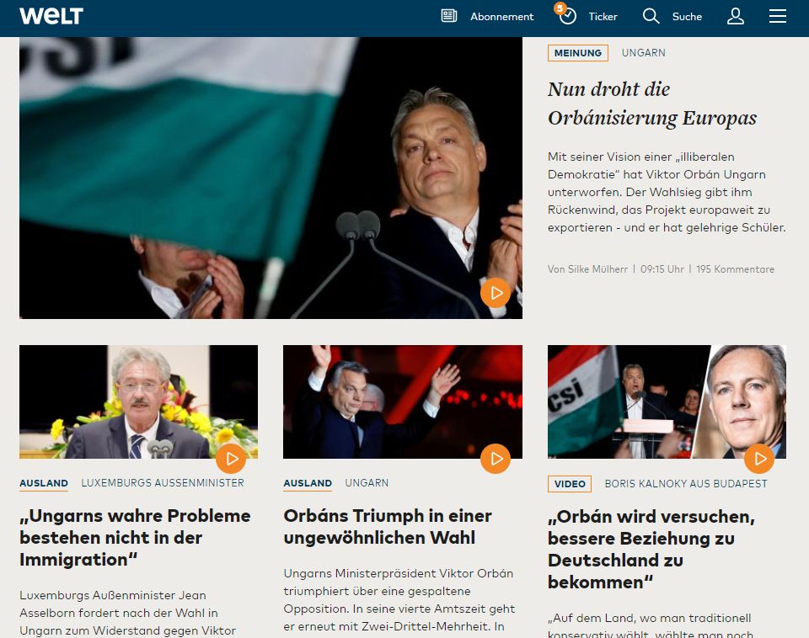
Task: Open the Abonnement newspaper icon
Action: pyautogui.click(x=449, y=16)
